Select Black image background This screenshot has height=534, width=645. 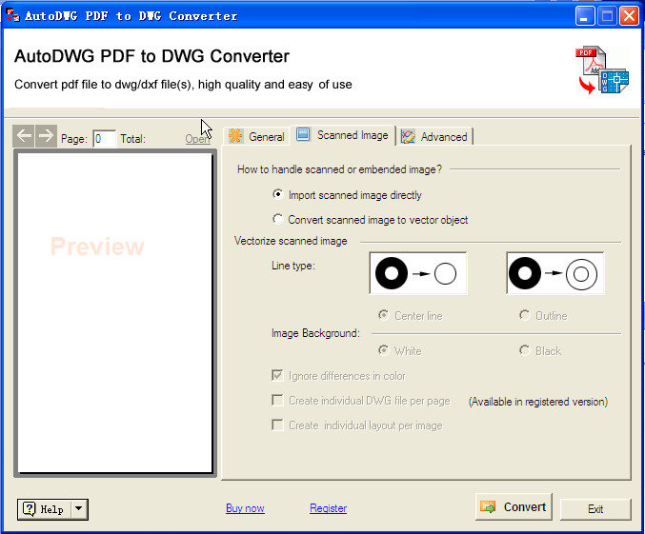(540, 350)
